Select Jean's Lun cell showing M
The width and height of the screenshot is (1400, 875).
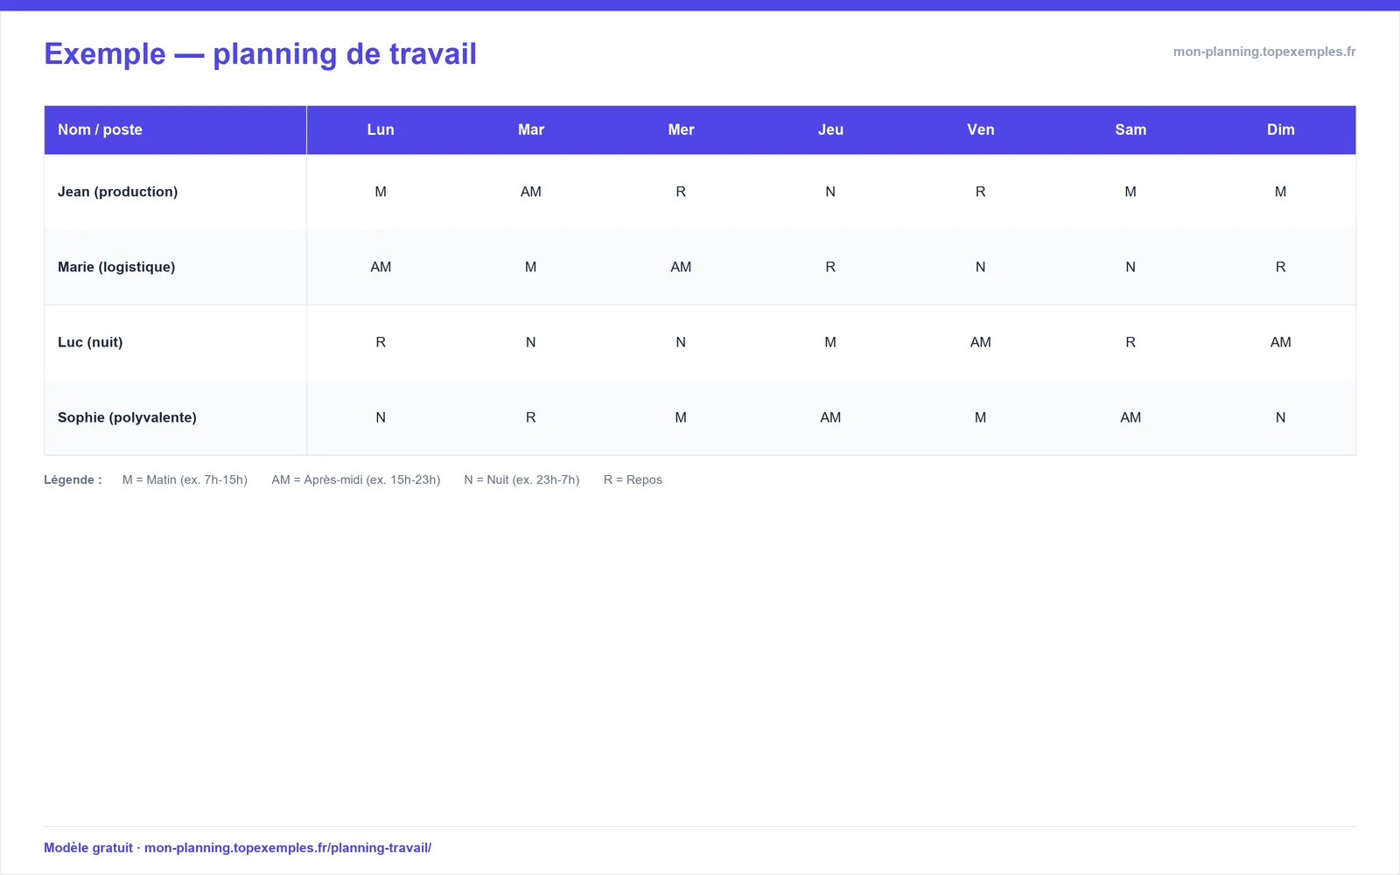[x=381, y=192]
